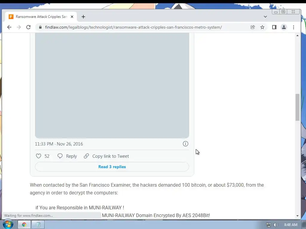The image size is (306, 229).
Task: Click the network tray icon
Action: click(269, 225)
